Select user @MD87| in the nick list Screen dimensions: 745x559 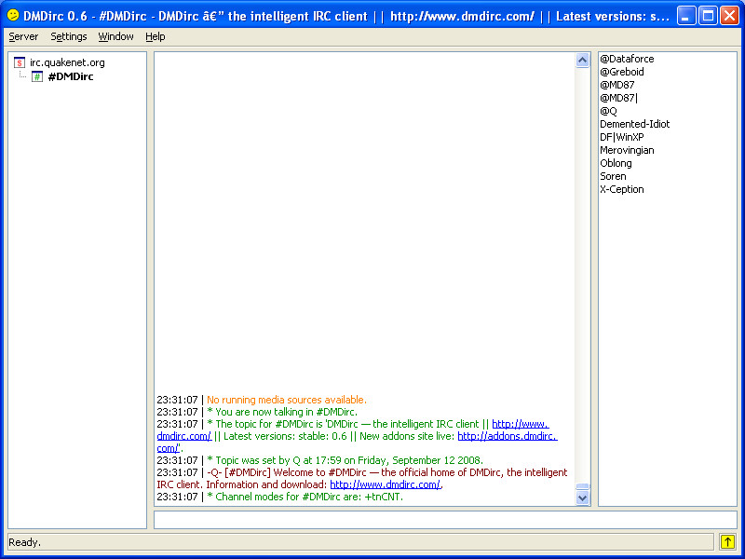point(618,98)
